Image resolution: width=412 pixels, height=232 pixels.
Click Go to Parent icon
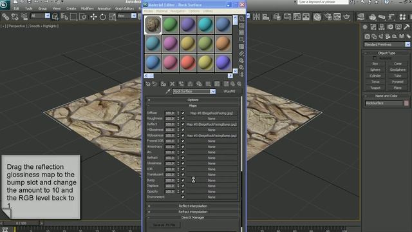click(x=232, y=84)
